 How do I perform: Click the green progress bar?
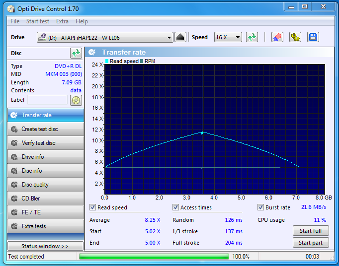[154, 256]
